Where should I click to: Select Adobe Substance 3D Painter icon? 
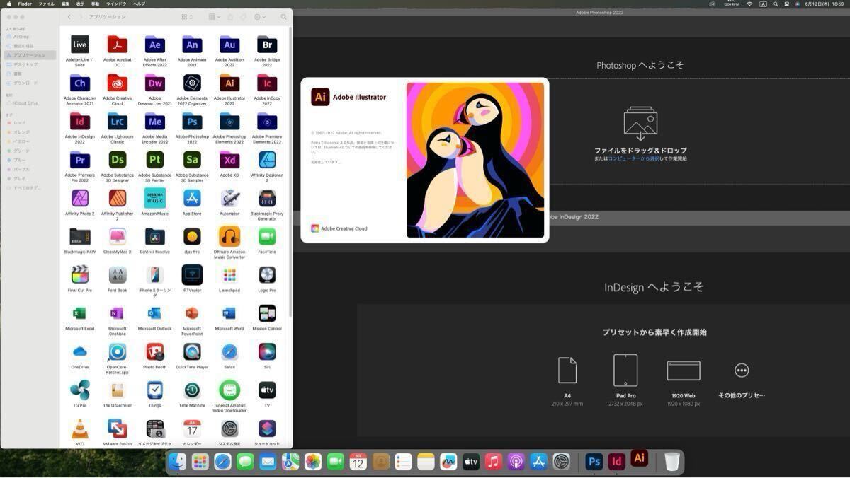click(x=154, y=160)
